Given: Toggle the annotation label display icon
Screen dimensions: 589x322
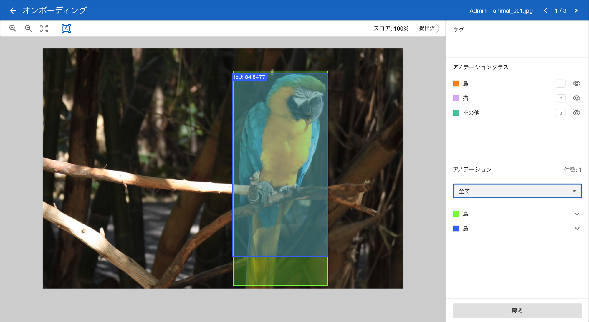Looking at the screenshot, I should coord(66,28).
